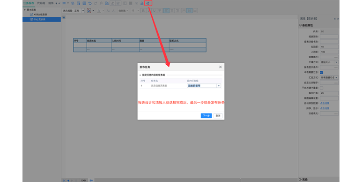Image resolution: width=362 pixels, height=182 pixels.
Task: Open the 平铺方式 dropdown
Action: tap(336, 62)
